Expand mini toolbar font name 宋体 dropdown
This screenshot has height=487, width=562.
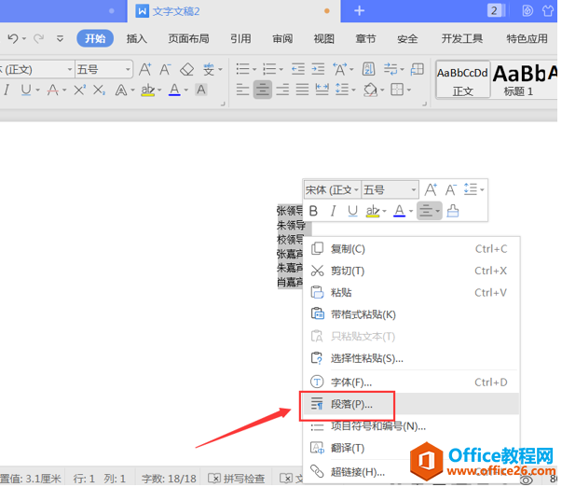coord(356,189)
